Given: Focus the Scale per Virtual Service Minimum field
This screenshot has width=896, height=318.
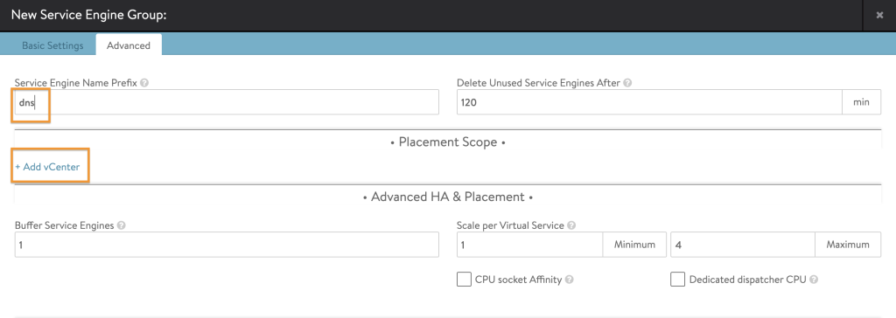Looking at the screenshot, I should click(529, 245).
